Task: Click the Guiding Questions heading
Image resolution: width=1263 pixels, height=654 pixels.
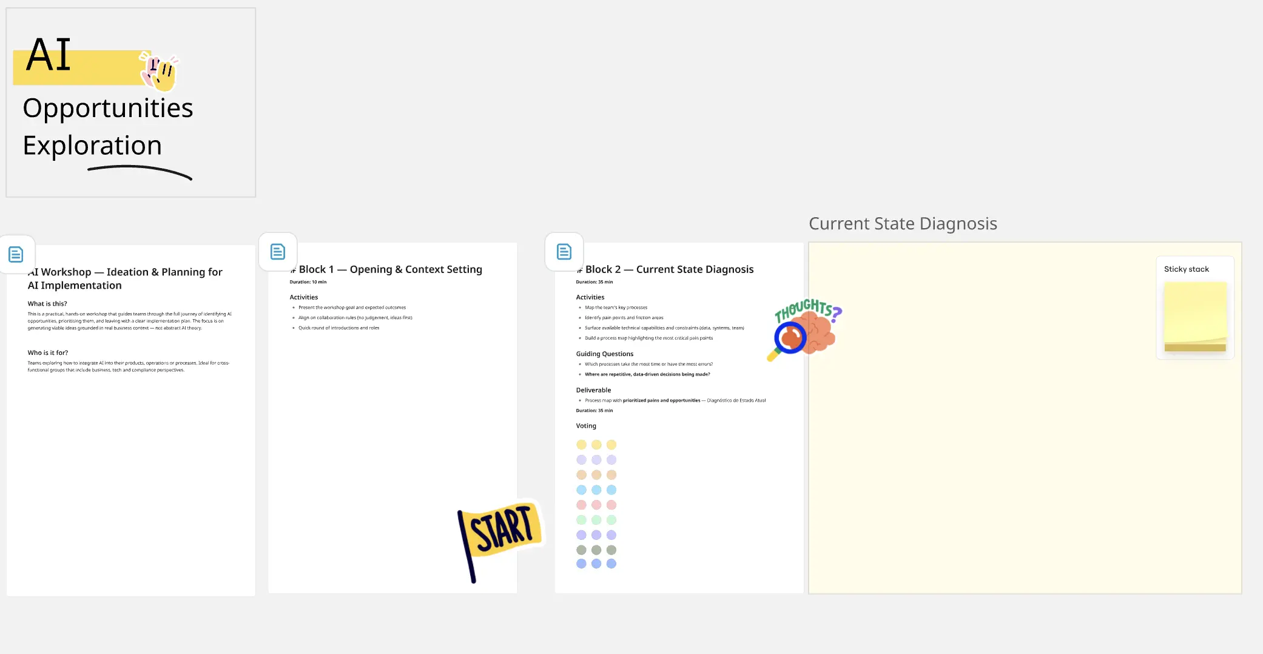Action: [605, 354]
